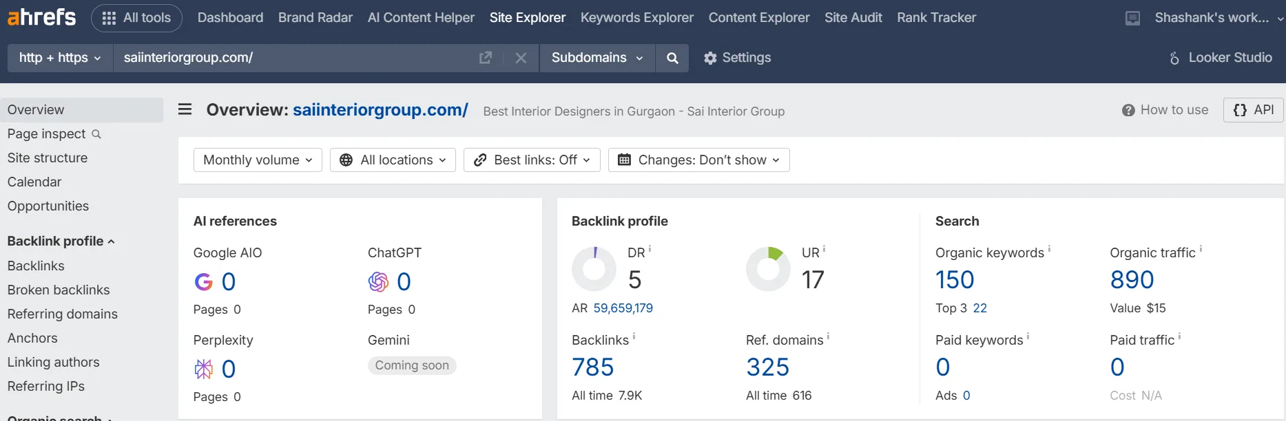Open Subdomains mode dropdown
This screenshot has width=1286, height=421.
tap(597, 58)
